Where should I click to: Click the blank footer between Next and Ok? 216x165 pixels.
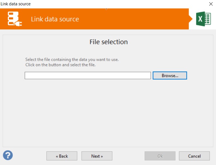coord(128,156)
